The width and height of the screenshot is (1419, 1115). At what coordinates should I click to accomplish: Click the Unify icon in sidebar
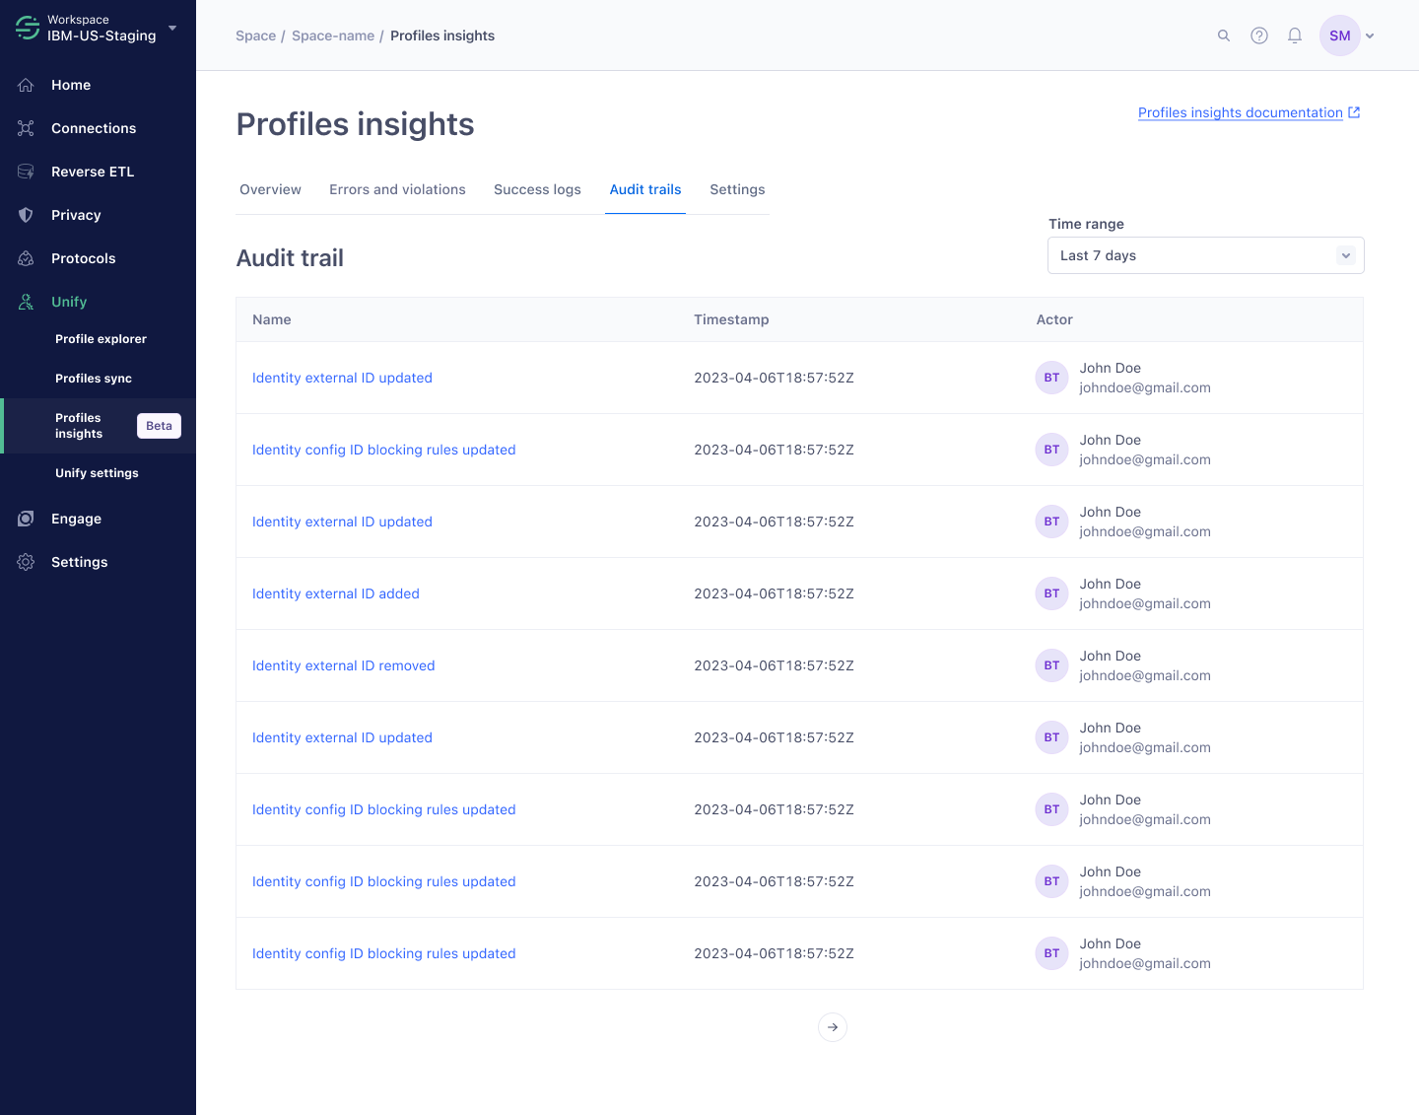pos(27,302)
